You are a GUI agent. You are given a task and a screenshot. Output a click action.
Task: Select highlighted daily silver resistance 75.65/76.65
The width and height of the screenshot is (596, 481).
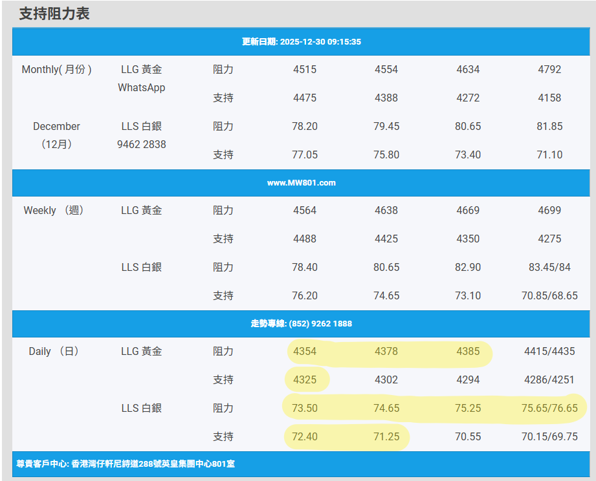(x=549, y=408)
